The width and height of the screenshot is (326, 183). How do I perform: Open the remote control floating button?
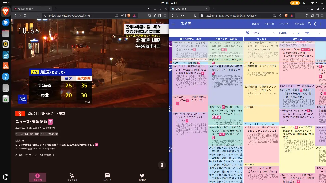click(x=161, y=165)
